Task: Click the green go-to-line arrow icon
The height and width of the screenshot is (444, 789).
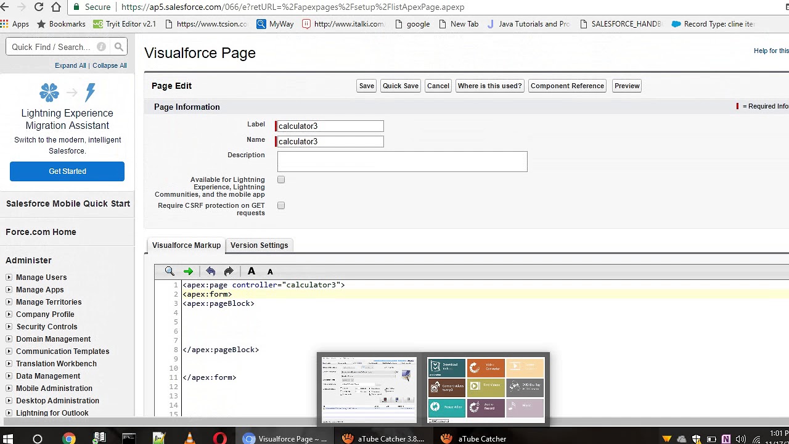Action: 188,271
